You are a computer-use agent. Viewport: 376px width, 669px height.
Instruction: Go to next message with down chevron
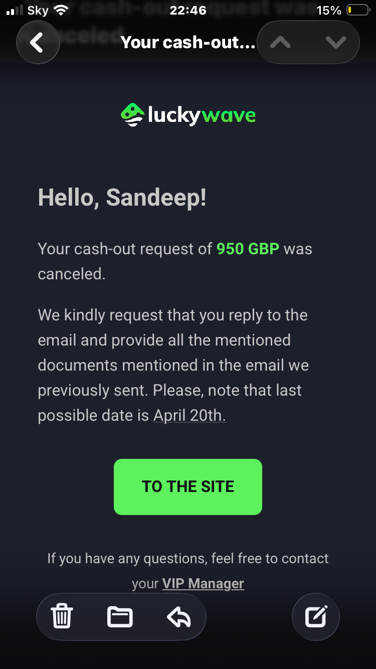(x=335, y=43)
